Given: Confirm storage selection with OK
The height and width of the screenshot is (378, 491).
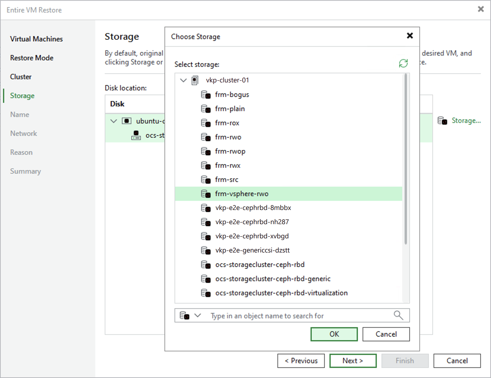Looking at the screenshot, I should (334, 334).
